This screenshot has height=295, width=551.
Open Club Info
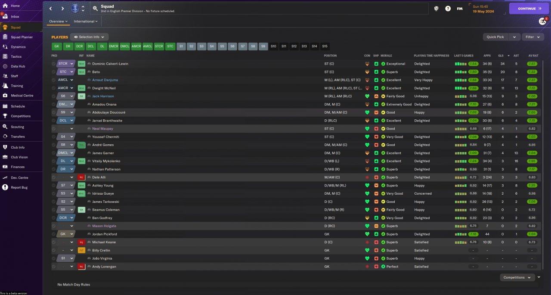click(18, 147)
